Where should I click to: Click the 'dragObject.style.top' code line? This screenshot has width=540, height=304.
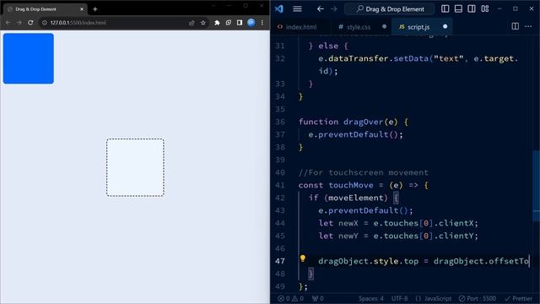pyautogui.click(x=424, y=261)
